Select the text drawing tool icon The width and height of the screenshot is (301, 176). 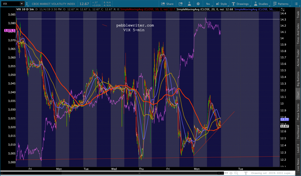tap(246, 173)
